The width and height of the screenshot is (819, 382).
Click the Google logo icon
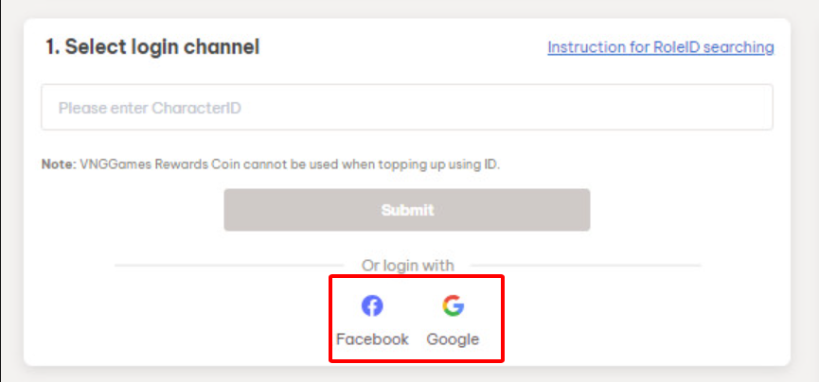click(453, 306)
